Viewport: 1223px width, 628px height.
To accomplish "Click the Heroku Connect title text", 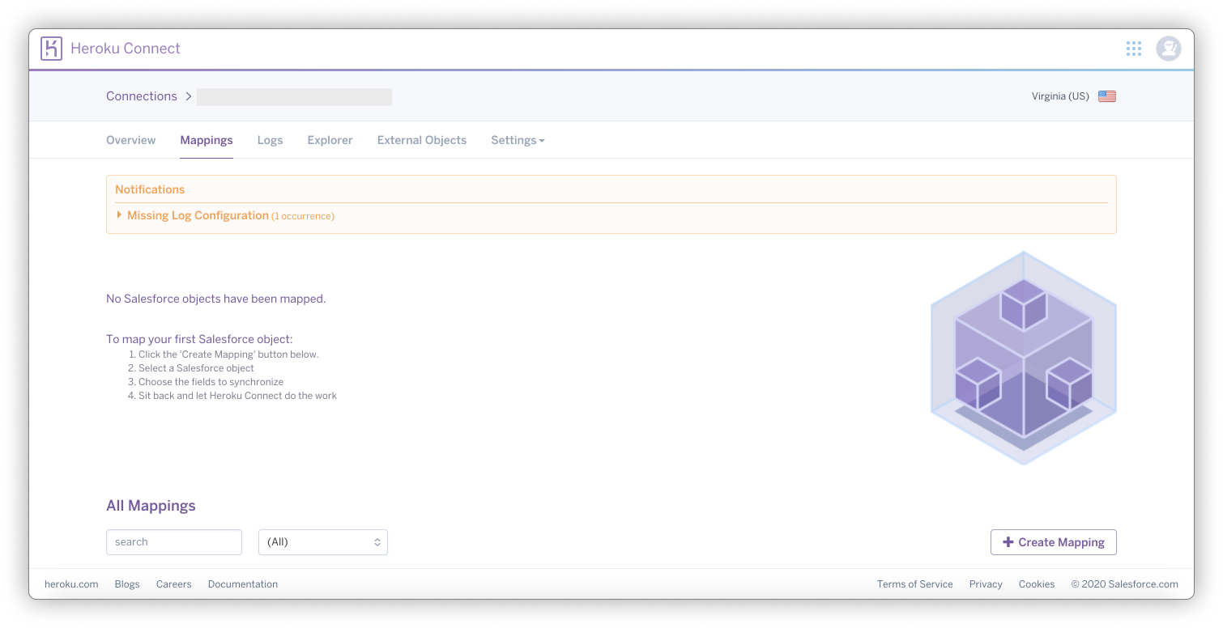I will coord(126,49).
